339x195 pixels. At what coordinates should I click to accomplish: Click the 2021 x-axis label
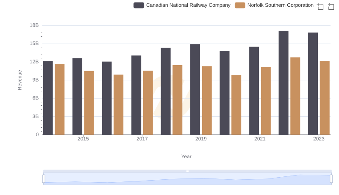260,139
